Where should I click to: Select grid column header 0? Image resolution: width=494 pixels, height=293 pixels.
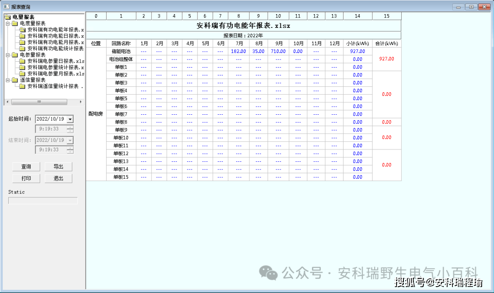tap(96, 16)
